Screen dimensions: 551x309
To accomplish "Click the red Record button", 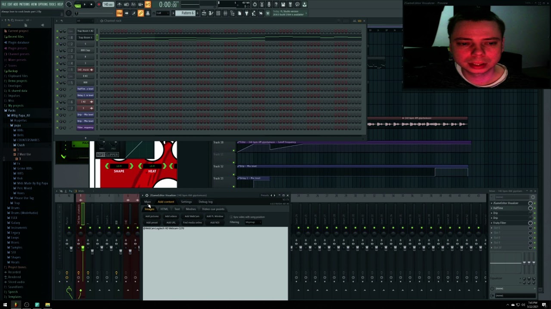I will [99, 4].
